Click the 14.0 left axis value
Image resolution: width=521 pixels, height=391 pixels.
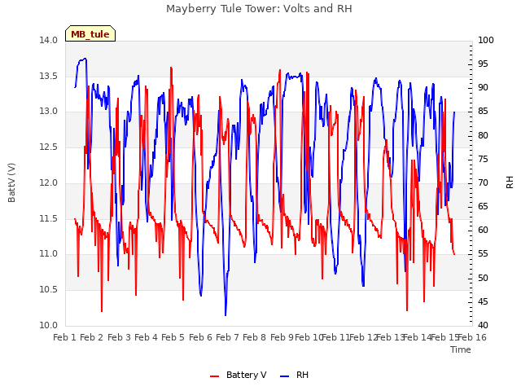click(x=48, y=40)
